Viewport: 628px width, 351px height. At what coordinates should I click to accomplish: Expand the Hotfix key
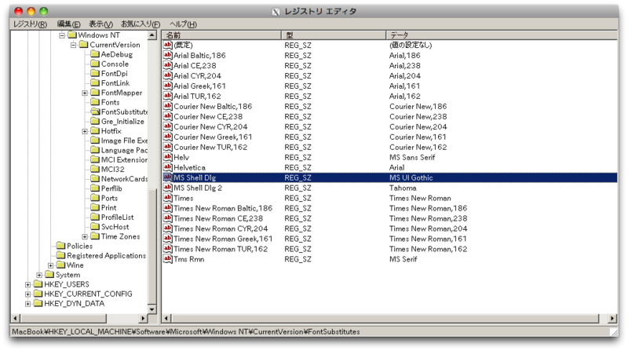tap(85, 131)
